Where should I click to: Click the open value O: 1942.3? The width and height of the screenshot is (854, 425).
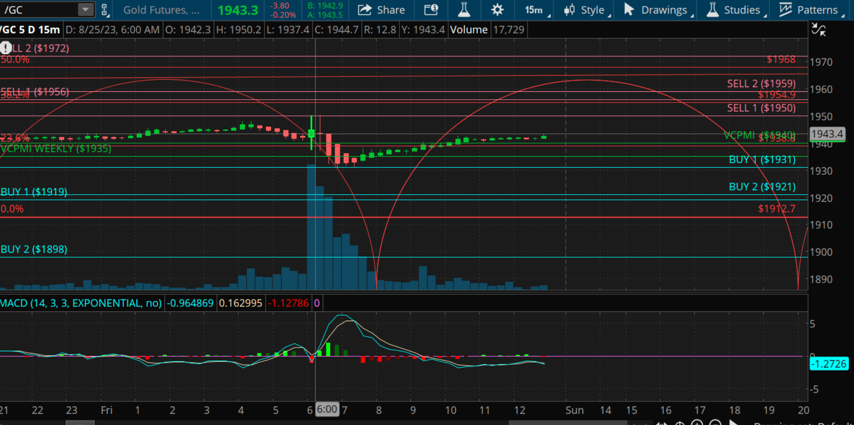pyautogui.click(x=188, y=30)
